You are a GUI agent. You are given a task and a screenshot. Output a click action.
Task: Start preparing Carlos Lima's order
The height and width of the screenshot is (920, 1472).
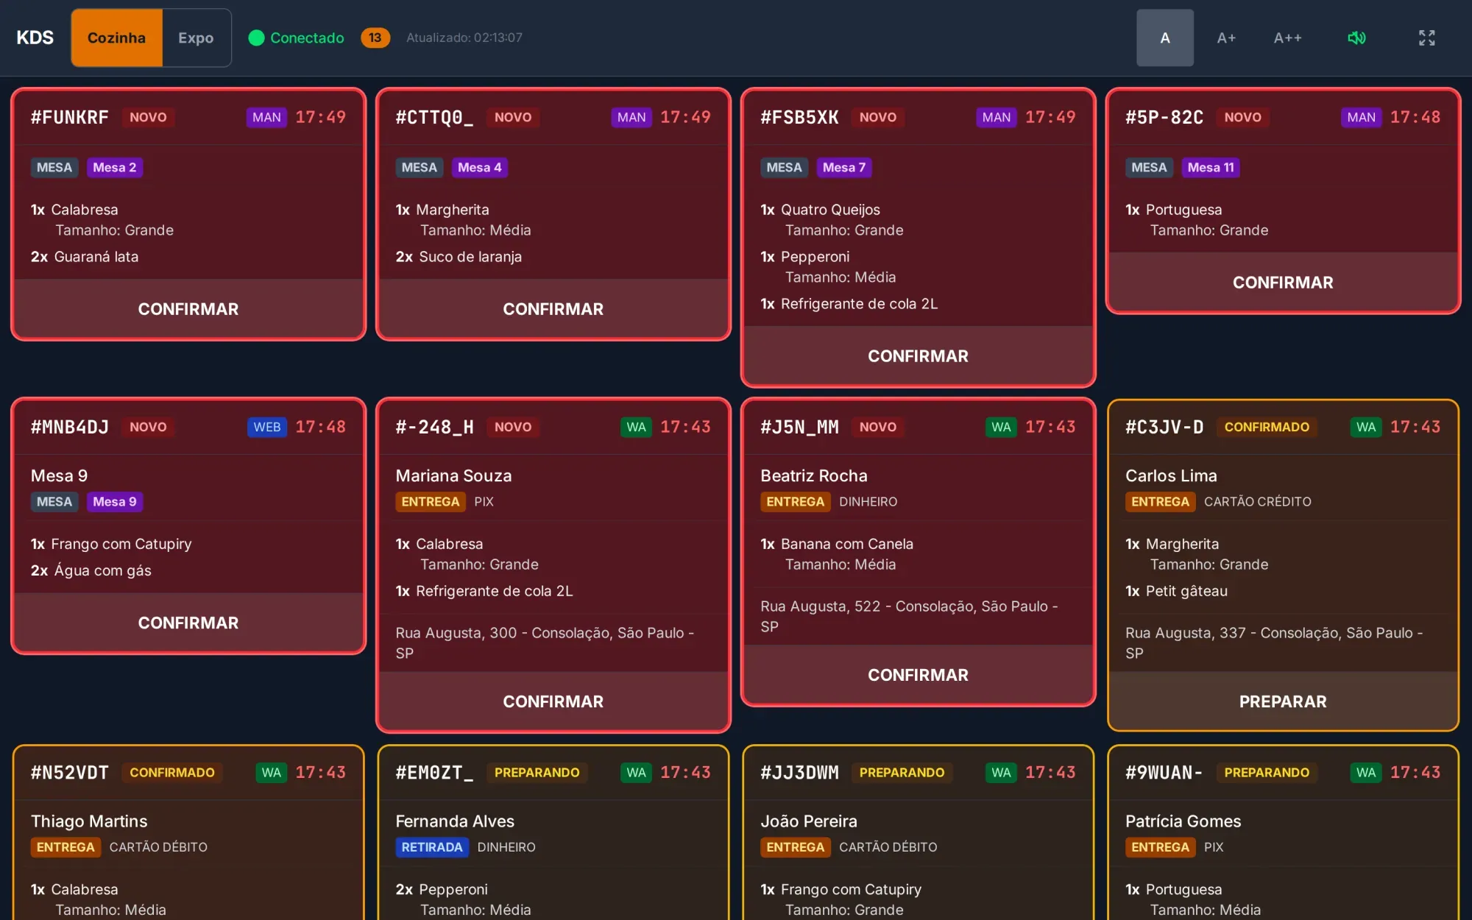pos(1283,701)
